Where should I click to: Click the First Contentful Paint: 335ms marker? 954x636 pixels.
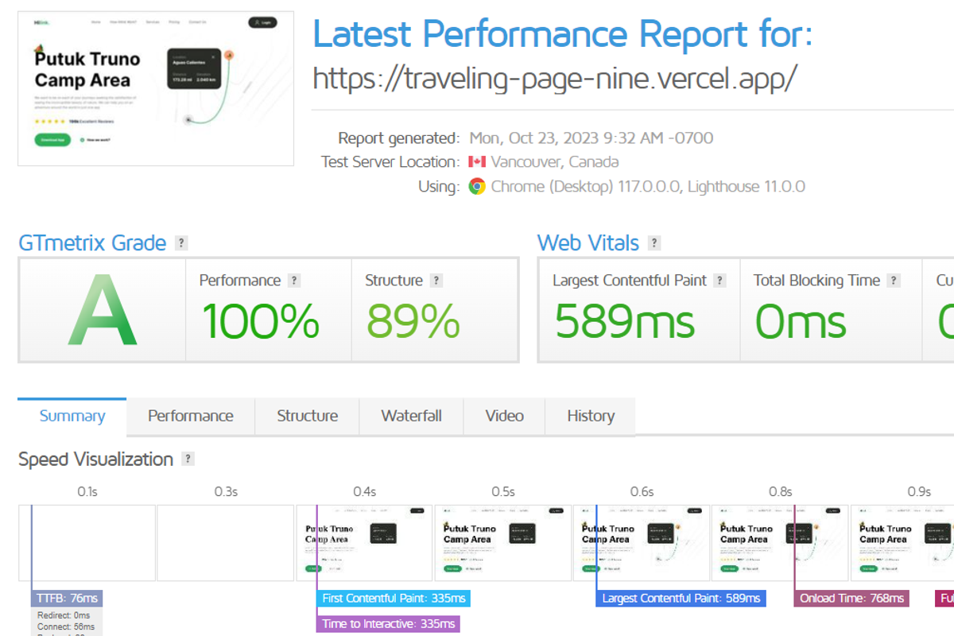click(394, 599)
